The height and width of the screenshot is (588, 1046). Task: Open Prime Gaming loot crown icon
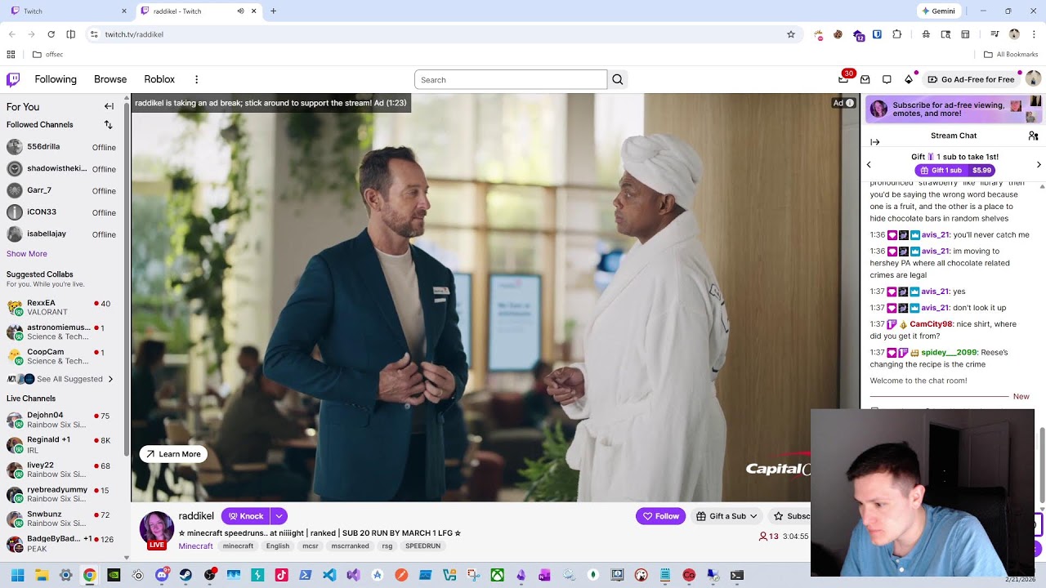pyautogui.click(x=843, y=79)
